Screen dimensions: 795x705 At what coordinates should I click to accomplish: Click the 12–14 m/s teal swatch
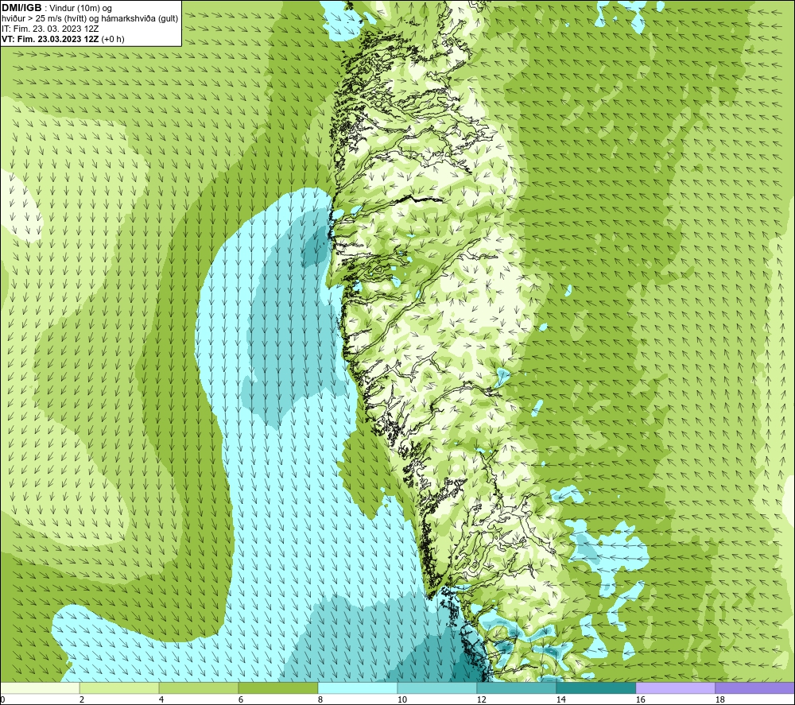click(x=516, y=688)
